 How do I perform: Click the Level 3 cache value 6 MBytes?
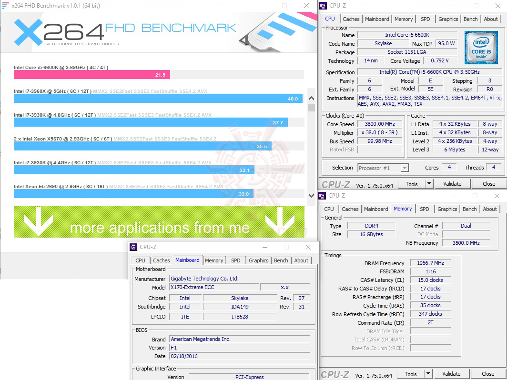click(455, 150)
